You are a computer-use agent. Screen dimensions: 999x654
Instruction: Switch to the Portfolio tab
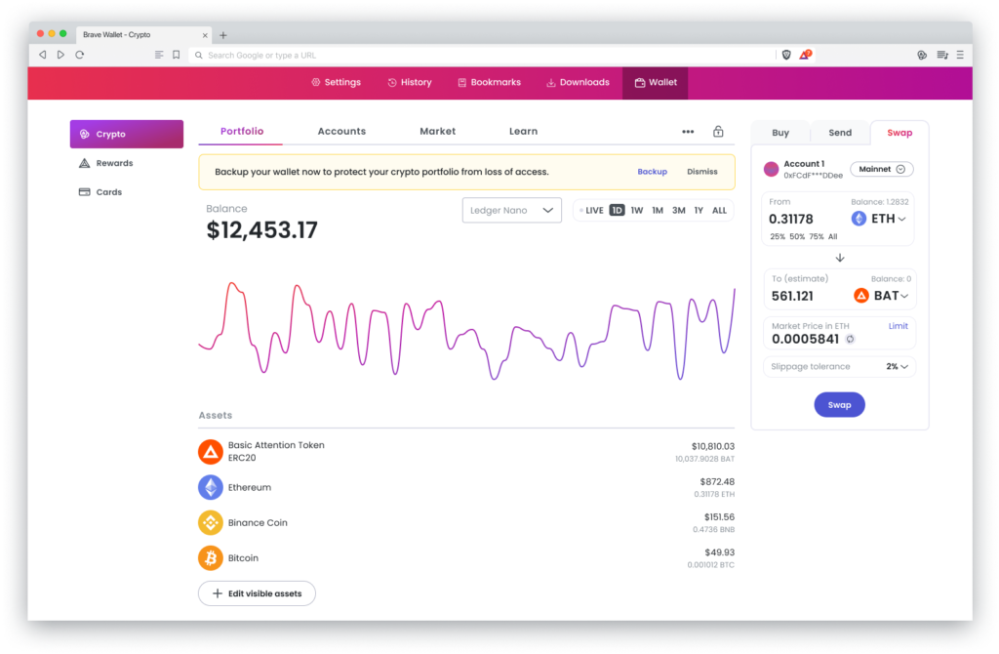click(x=242, y=132)
